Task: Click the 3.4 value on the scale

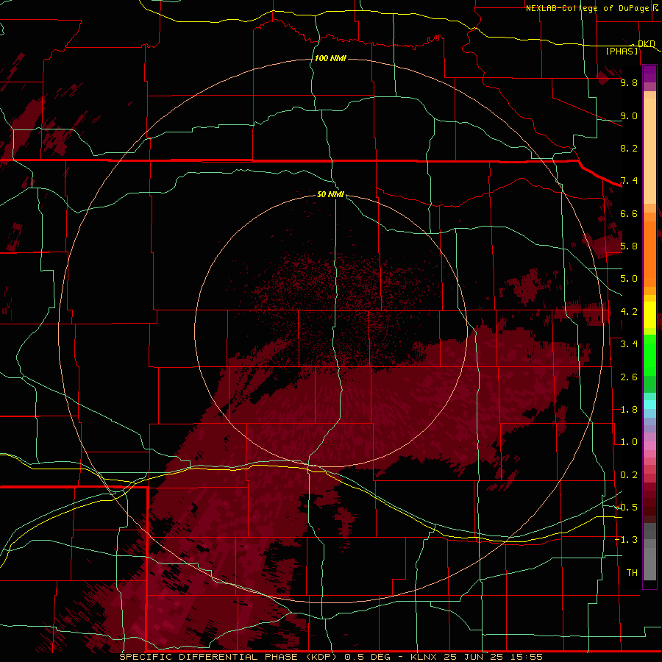Action: click(x=629, y=344)
